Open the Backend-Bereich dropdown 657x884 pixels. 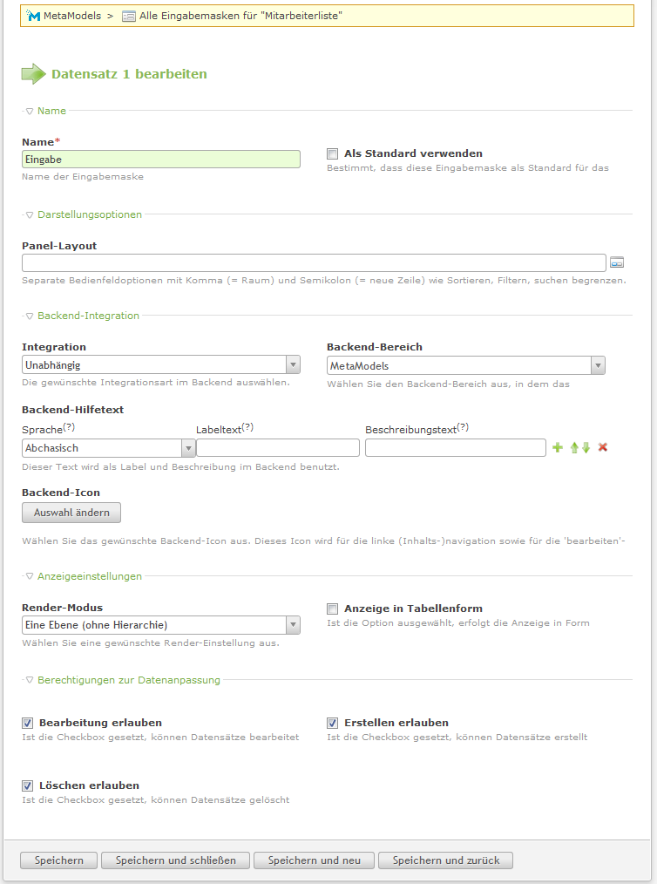tap(466, 365)
